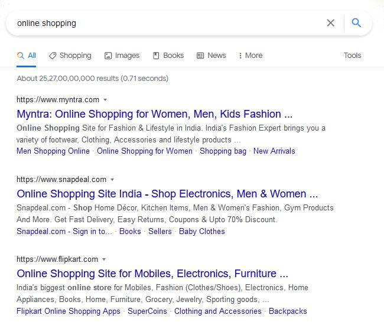Focus the search field containing online shopping
This screenshot has width=384, height=328.
point(167,23)
